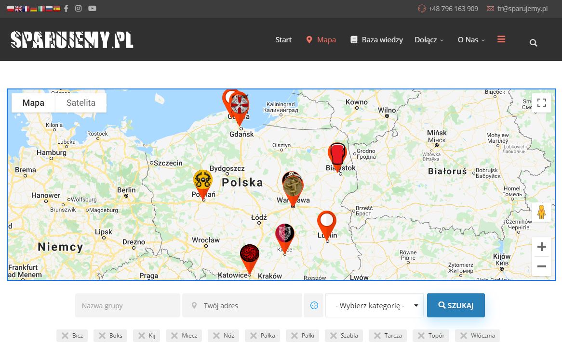Click the boxing glove marker near Białystok
Viewport: 562px width, 352px height.
click(337, 154)
